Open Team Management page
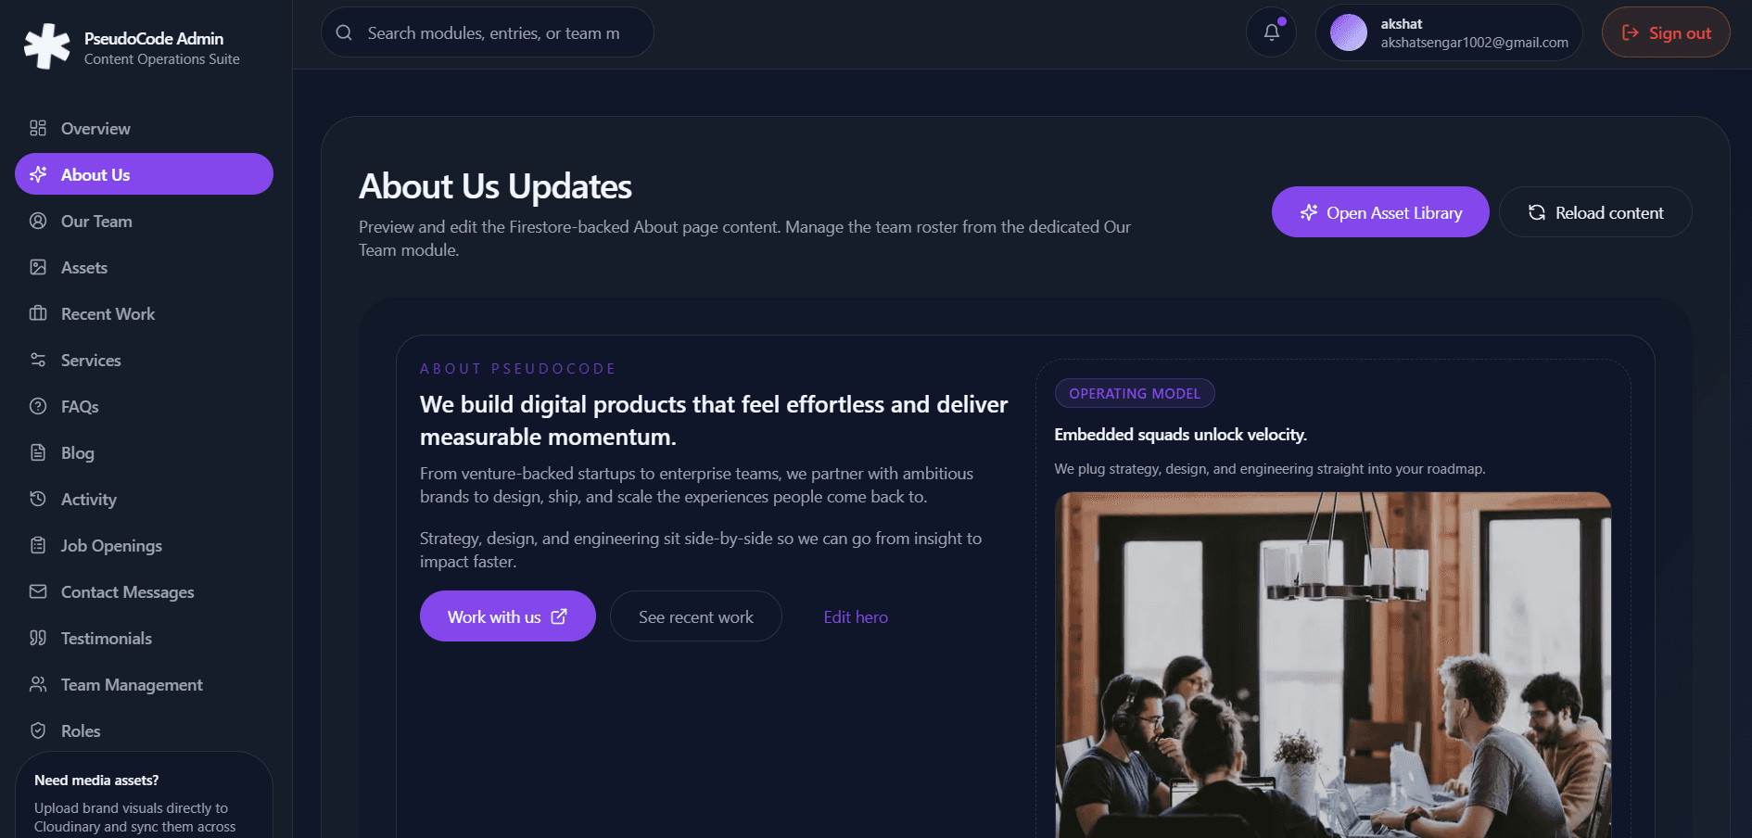 coord(144,684)
